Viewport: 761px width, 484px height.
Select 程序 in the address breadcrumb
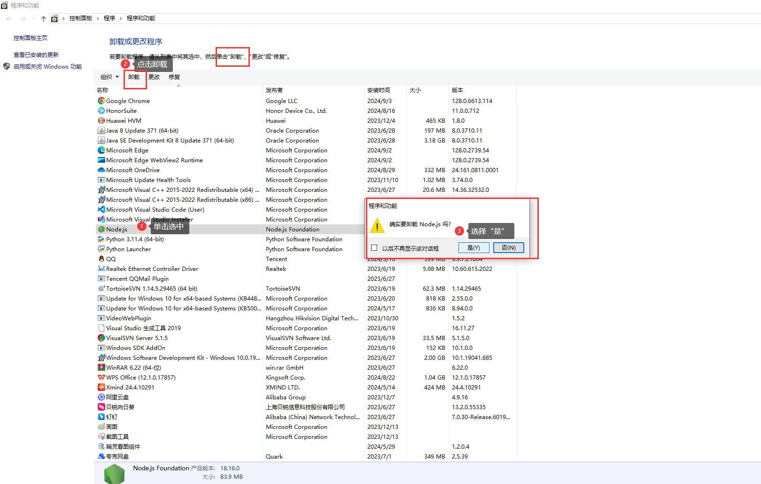point(109,18)
